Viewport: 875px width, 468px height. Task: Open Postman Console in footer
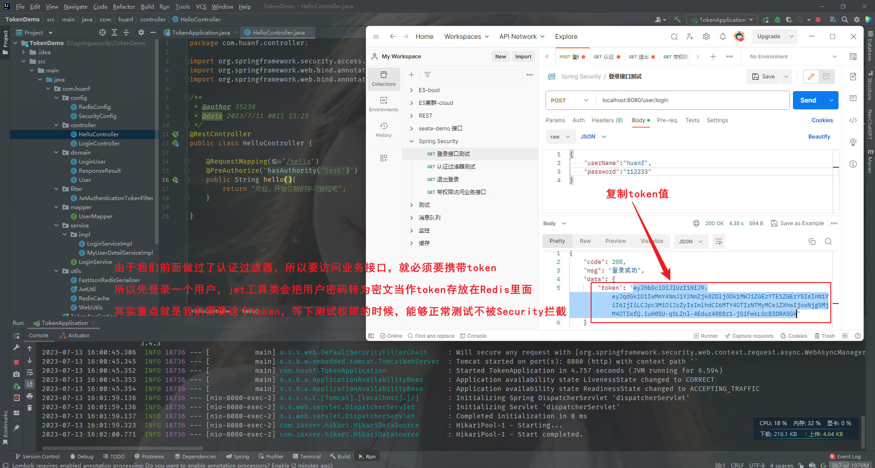[x=473, y=336]
